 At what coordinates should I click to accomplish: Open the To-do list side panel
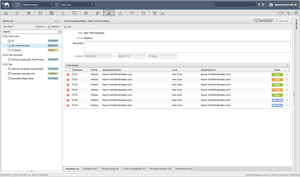pos(296,24)
